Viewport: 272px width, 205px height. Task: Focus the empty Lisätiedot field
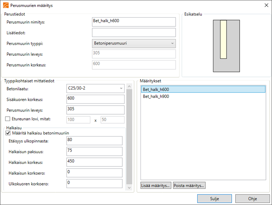134,32
